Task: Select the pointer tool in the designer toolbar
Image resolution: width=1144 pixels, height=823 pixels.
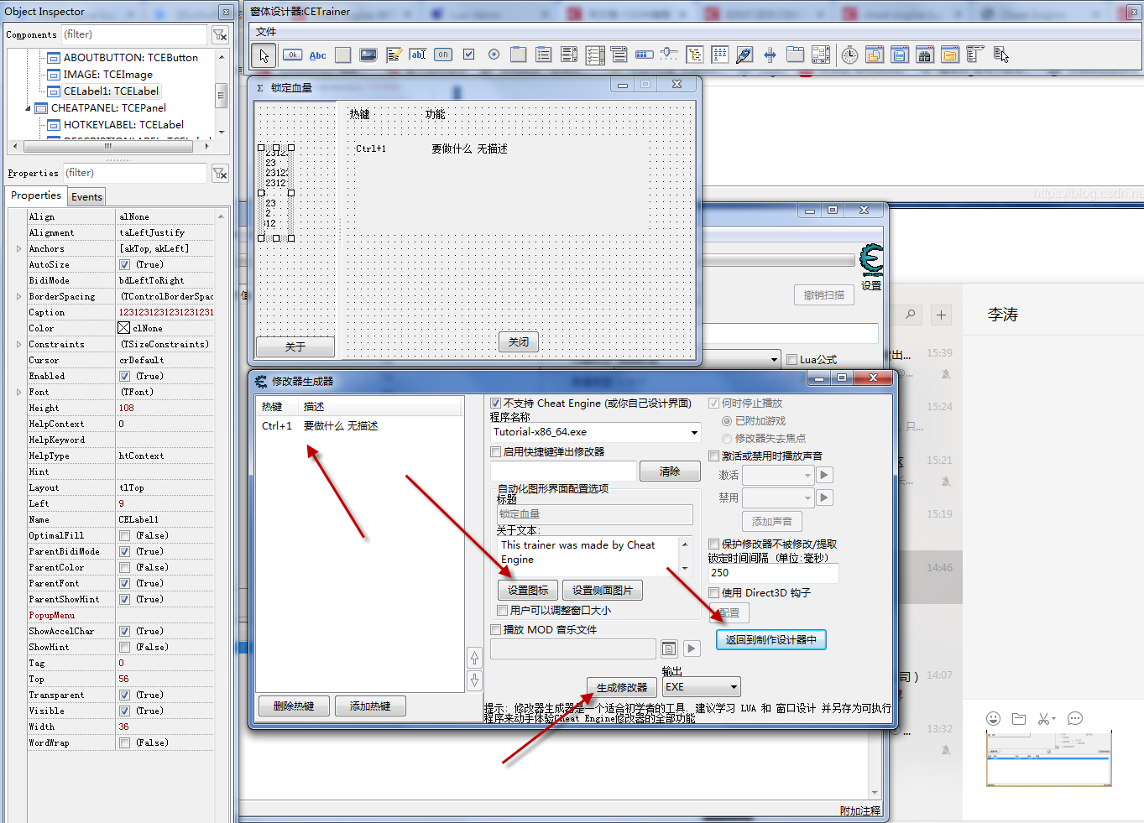Action: 263,55
